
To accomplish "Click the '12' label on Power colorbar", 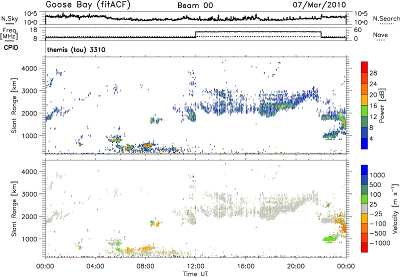I will (x=373, y=117).
